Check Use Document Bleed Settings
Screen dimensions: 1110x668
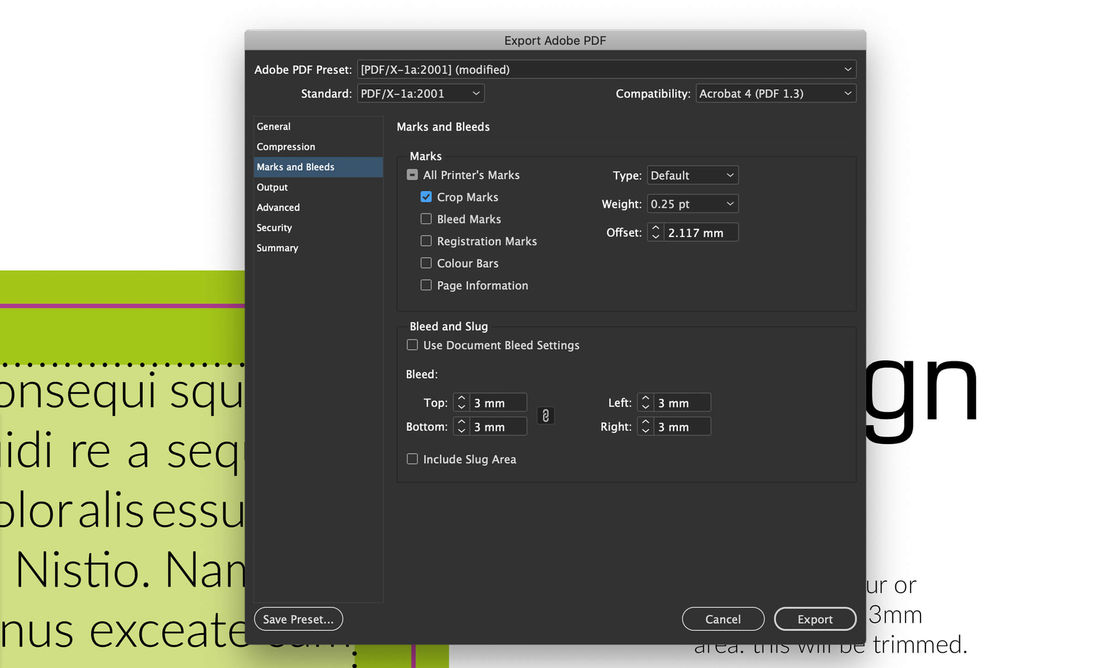(412, 345)
